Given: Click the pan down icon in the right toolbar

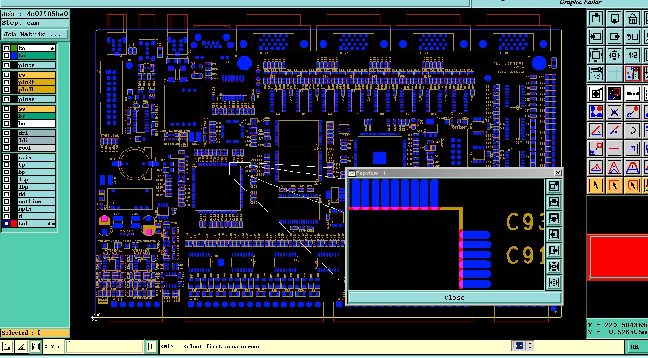Looking at the screenshot, I should tap(614, 19).
